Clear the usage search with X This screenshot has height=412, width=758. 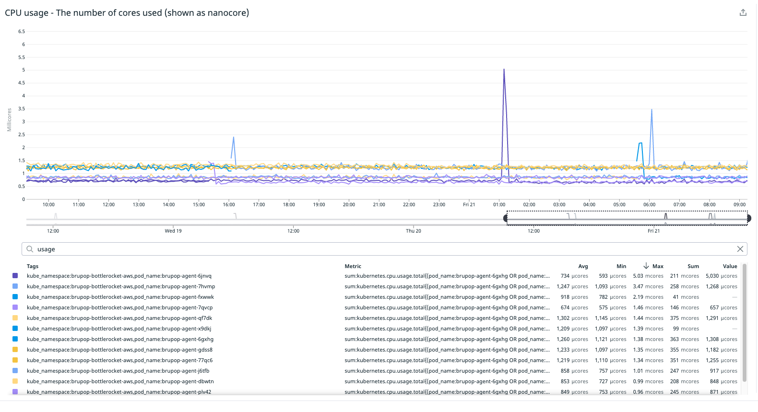740,249
